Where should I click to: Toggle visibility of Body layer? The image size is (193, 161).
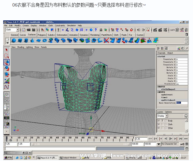(x=159, y=121)
